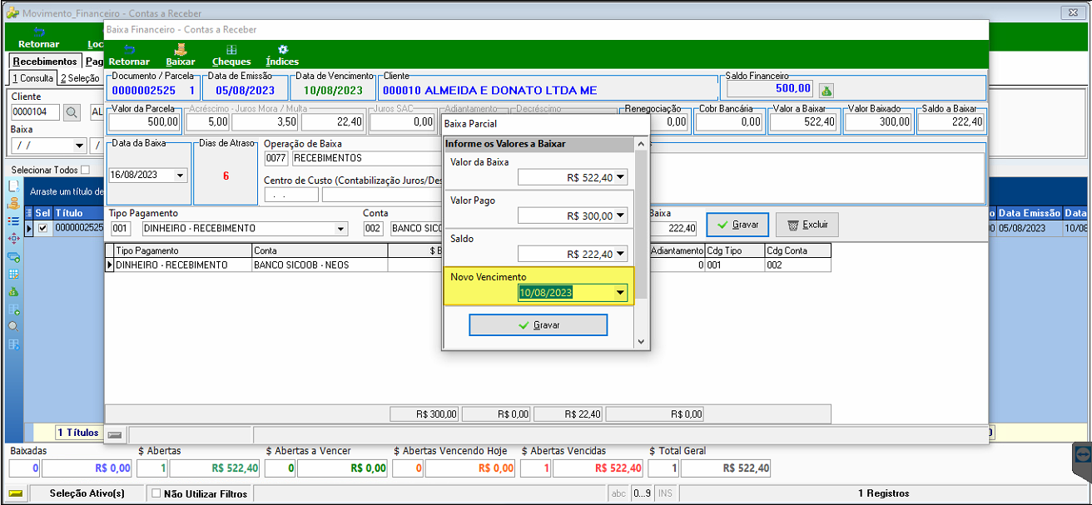The image size is (1092, 505).
Task: Click the document icon atop the left sidebar
Action: [x=13, y=186]
